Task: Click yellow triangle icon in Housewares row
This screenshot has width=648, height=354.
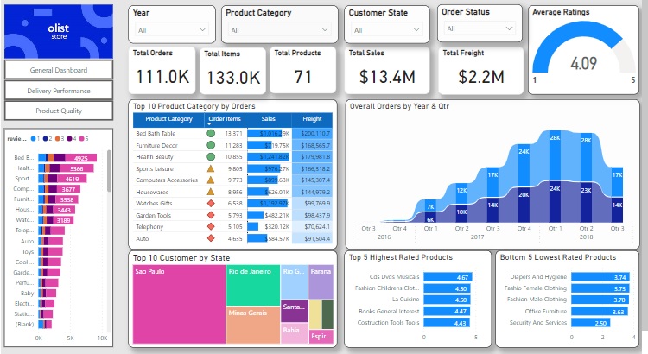Action: point(211,192)
